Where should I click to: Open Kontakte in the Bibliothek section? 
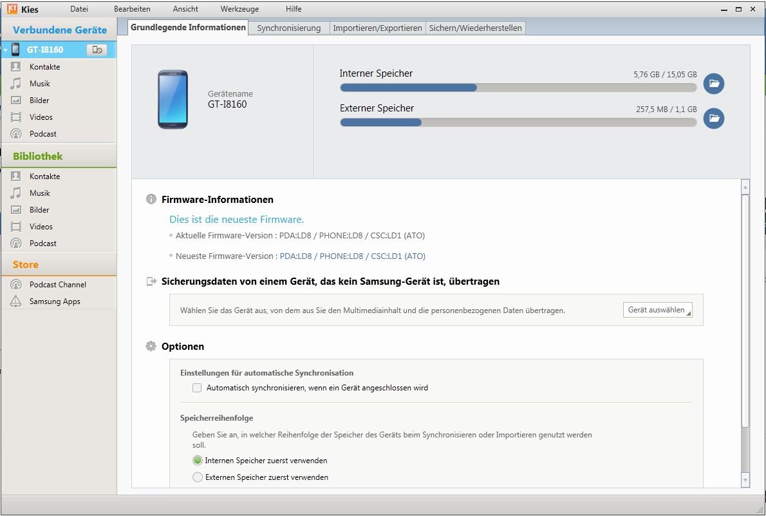point(44,176)
